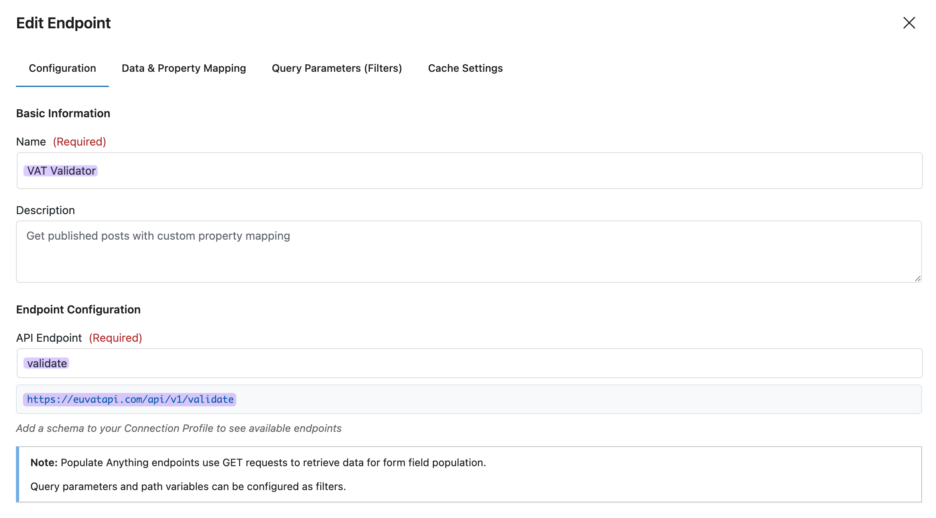
Task: Open the Data & Property Mapping tab
Action: (x=183, y=68)
